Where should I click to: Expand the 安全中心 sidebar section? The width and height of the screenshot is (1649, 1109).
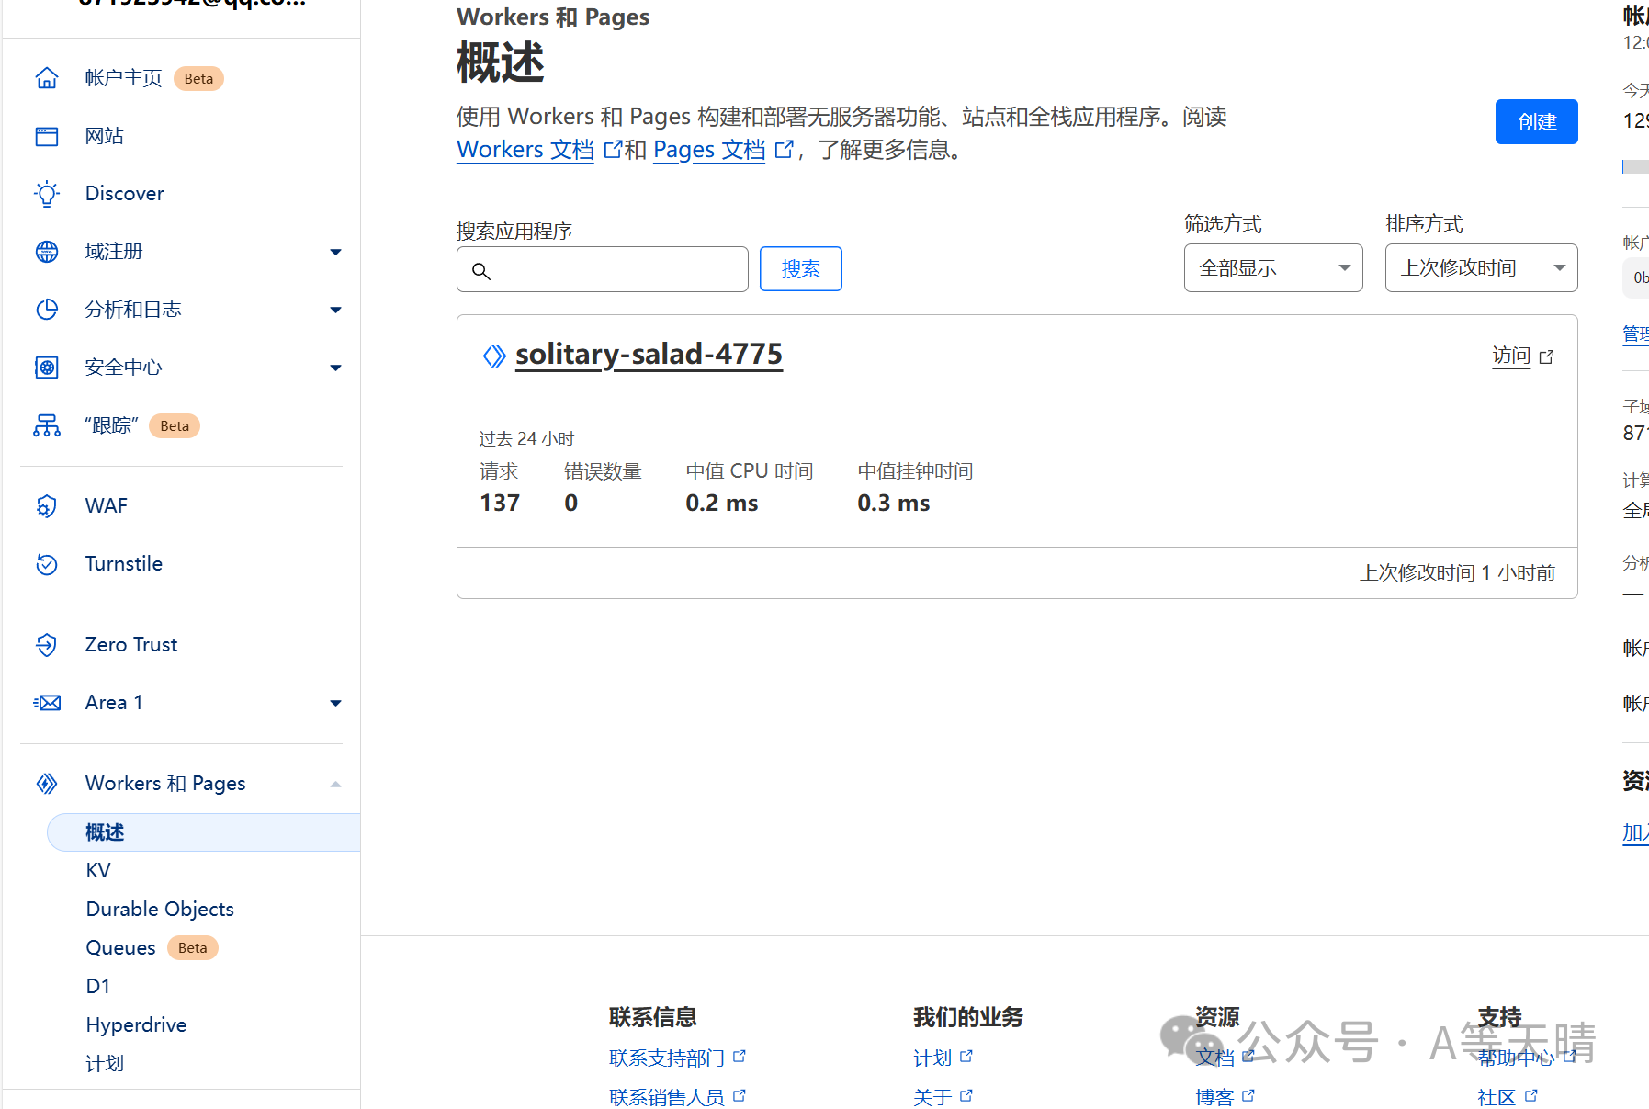point(335,368)
